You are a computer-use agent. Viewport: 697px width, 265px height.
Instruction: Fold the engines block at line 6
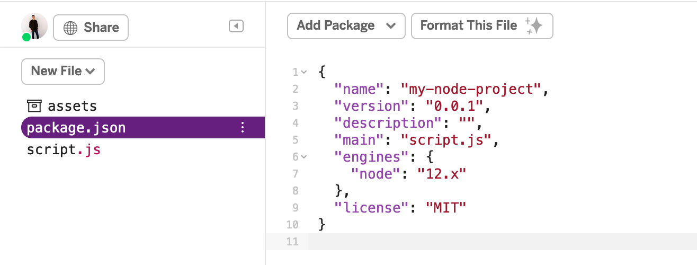coord(304,157)
